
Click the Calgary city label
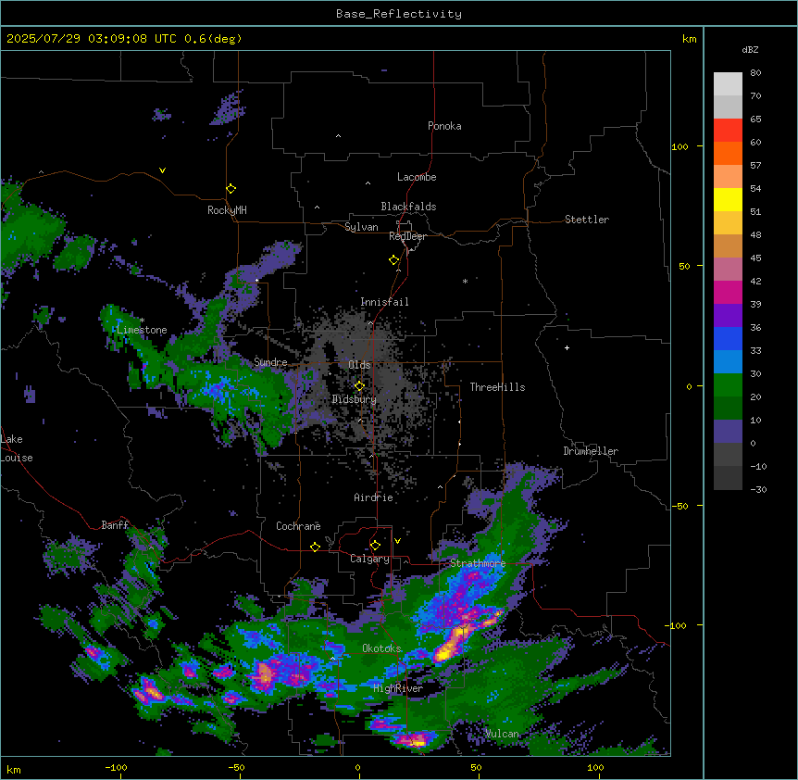tap(369, 559)
